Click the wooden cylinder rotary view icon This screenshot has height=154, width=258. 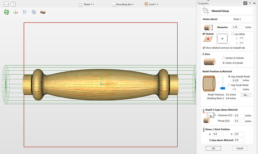pyautogui.click(x=43, y=12)
